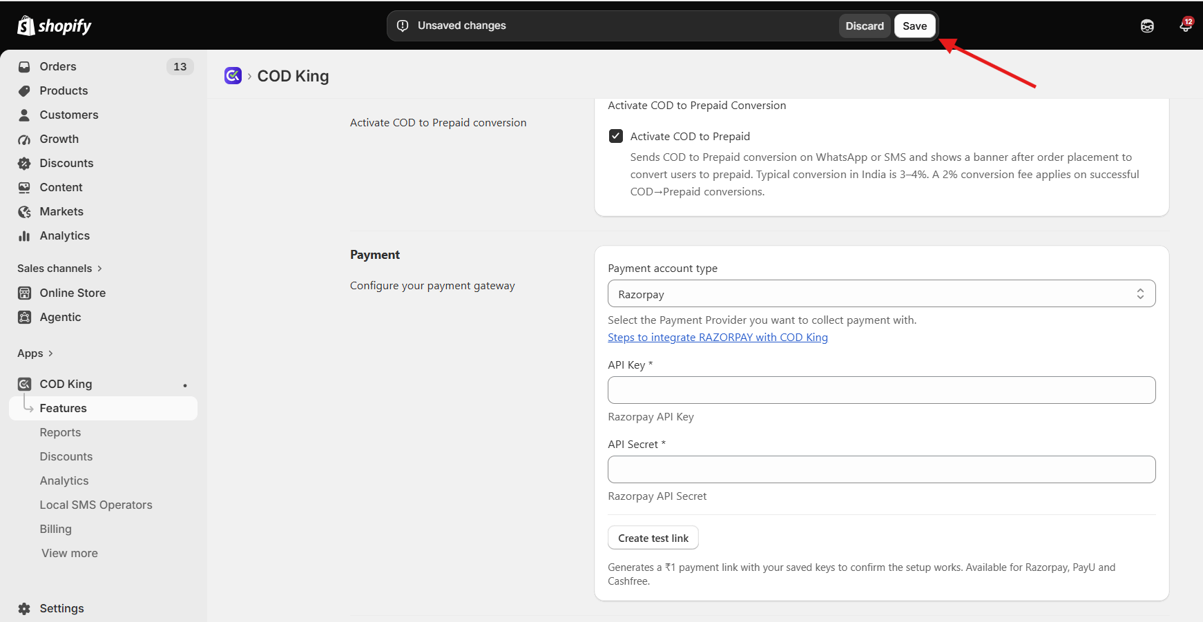The height and width of the screenshot is (622, 1203).
Task: Open COD King Discounts submenu item
Action: click(x=66, y=456)
